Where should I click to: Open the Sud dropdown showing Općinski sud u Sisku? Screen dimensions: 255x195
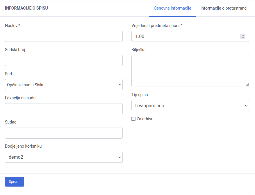[64, 85]
